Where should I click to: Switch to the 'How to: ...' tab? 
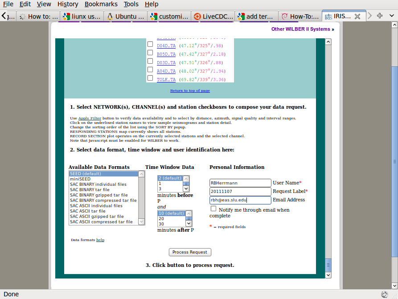(38, 16)
